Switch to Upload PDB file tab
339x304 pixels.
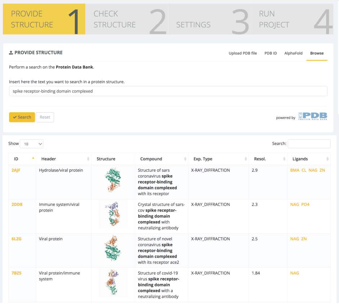pos(242,53)
